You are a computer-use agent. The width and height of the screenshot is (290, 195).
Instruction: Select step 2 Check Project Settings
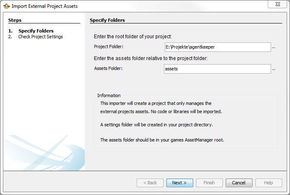tap(40, 37)
